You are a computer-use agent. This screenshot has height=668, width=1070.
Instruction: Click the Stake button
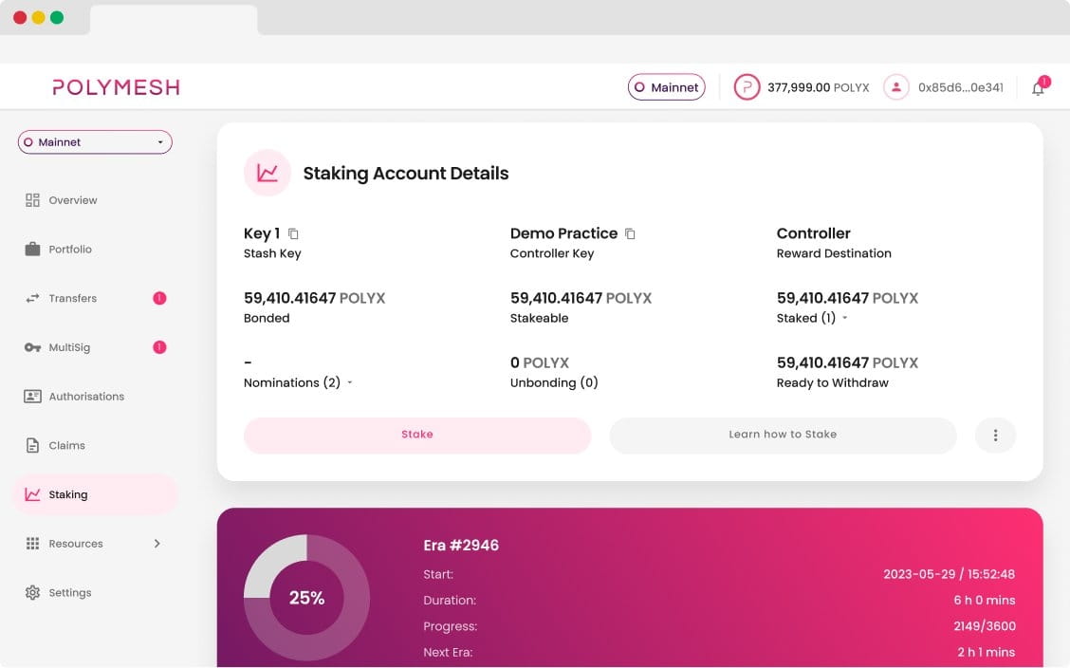pos(417,435)
